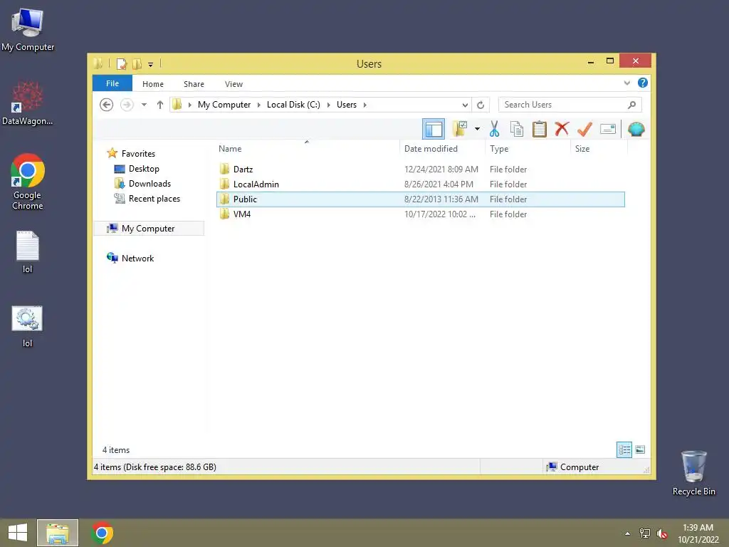Viewport: 729px width, 547px height.
Task: Select the lol text file on desktop
Action: (x=28, y=252)
